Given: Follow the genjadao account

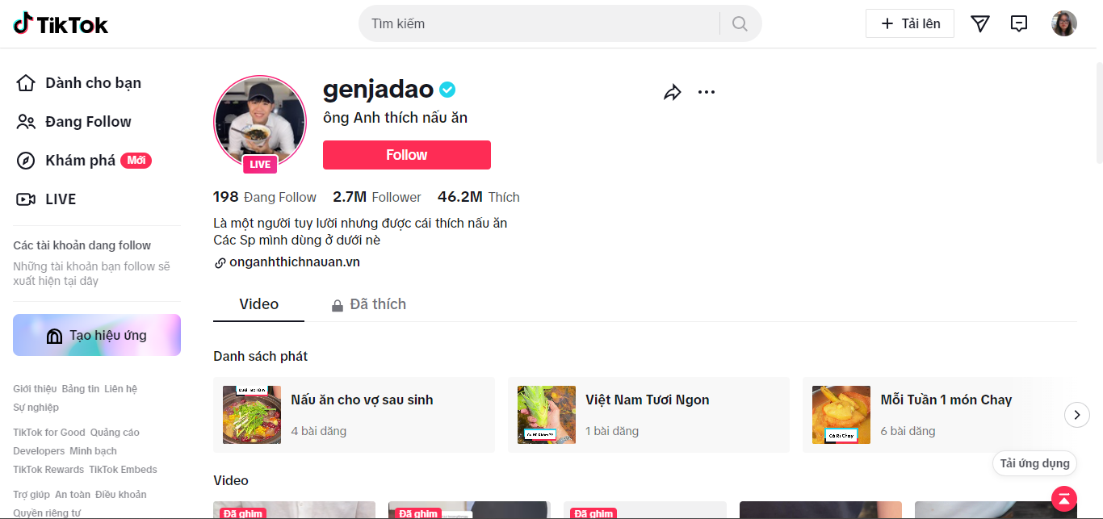Looking at the screenshot, I should [x=407, y=155].
